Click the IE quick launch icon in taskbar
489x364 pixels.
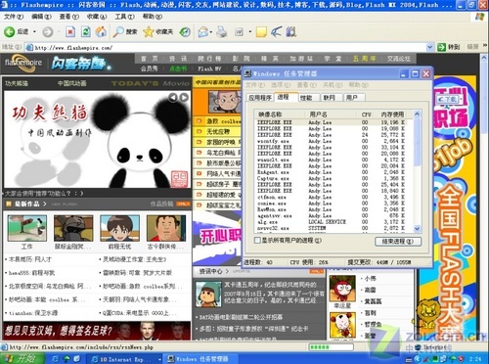[56, 359]
